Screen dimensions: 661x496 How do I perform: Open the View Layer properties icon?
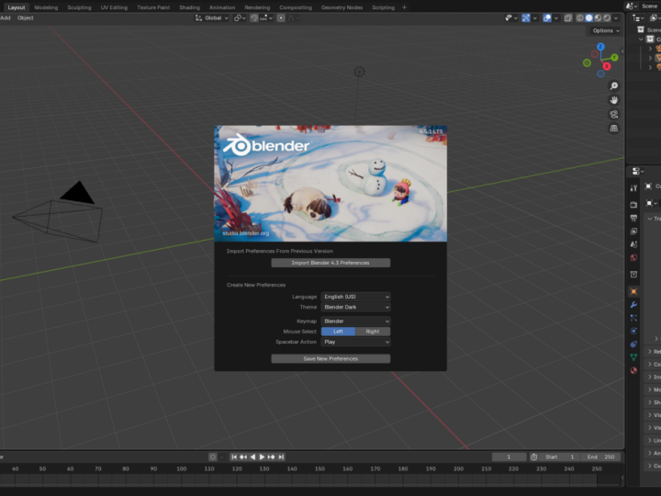coord(633,231)
